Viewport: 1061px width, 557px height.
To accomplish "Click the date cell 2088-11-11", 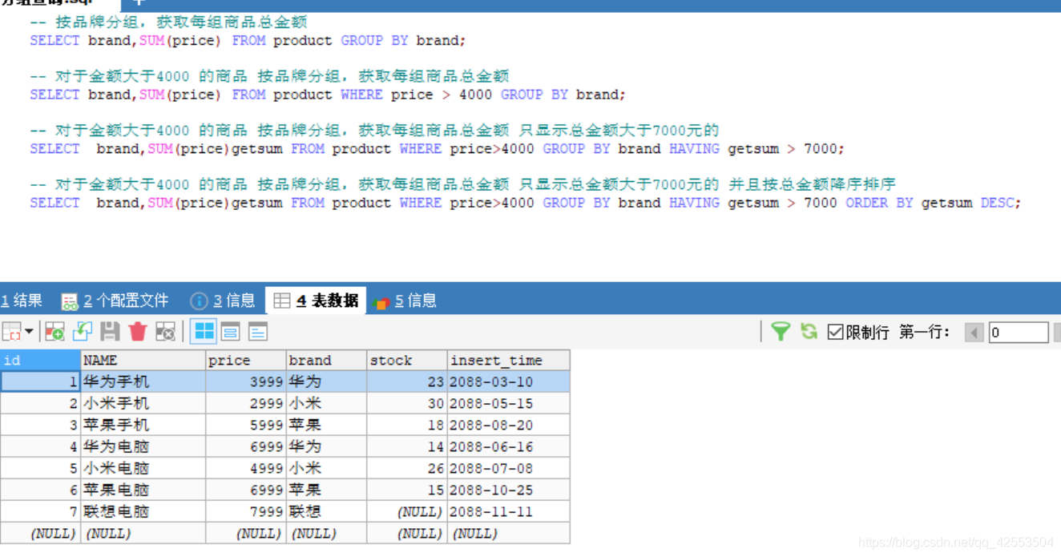I will 509,512.
